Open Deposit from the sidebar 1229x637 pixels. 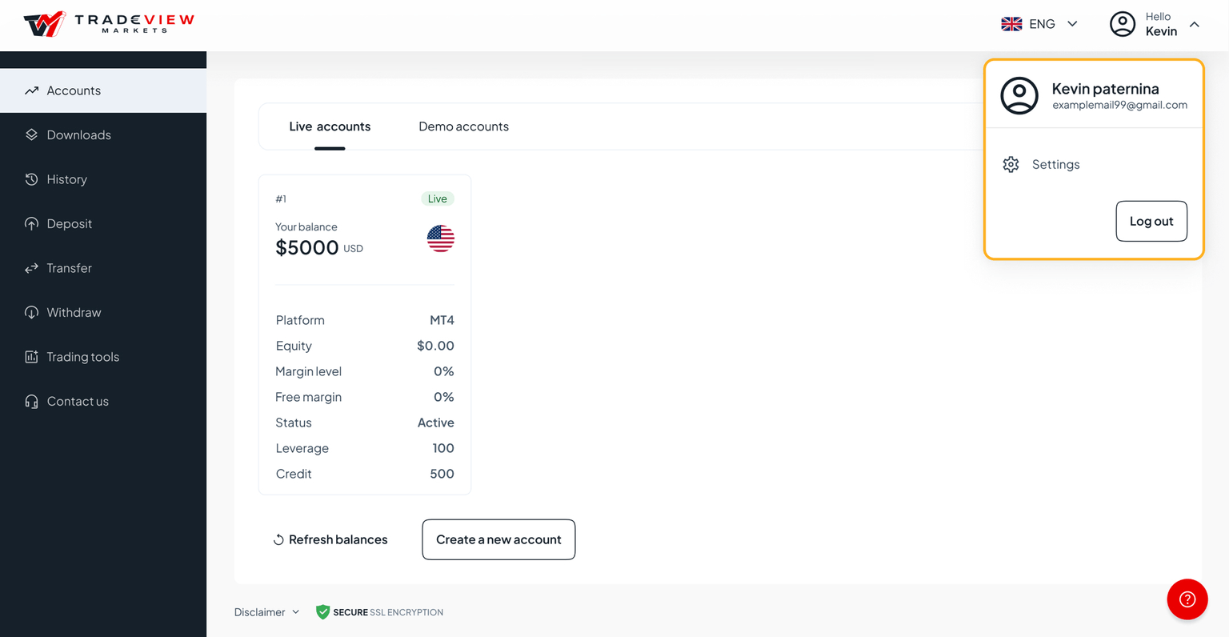click(70, 224)
